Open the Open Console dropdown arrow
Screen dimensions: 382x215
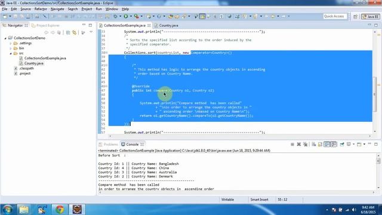pos(364,145)
